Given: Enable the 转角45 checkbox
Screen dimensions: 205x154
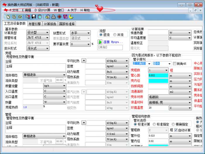Looking at the screenshot, I should tap(175, 64).
